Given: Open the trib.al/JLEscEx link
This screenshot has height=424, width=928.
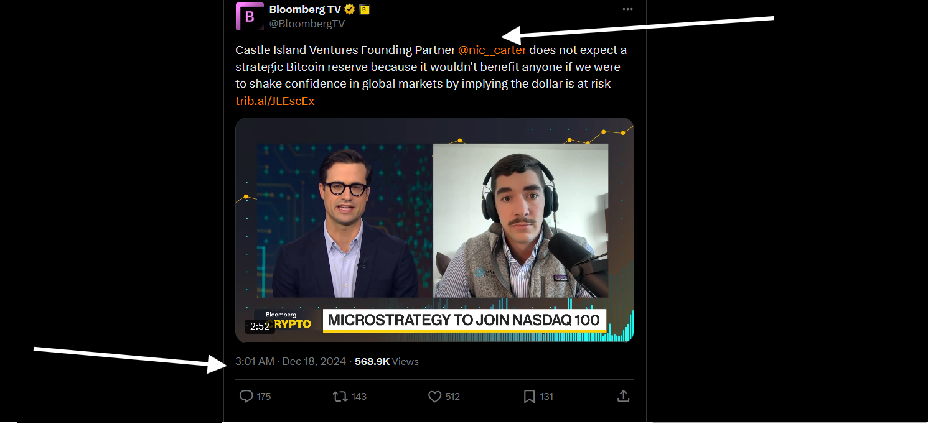Looking at the screenshot, I should tap(275, 101).
